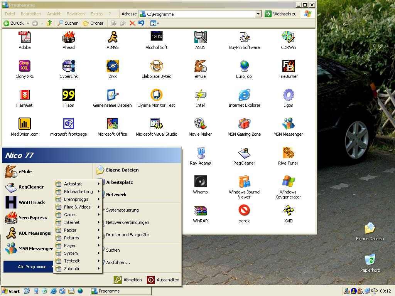The image size is (395, 296).
Task: Open the Internet Explorer folder icon
Action: tap(244, 95)
